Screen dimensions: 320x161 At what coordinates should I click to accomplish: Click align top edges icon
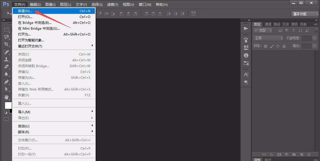pyautogui.click(x=99, y=14)
